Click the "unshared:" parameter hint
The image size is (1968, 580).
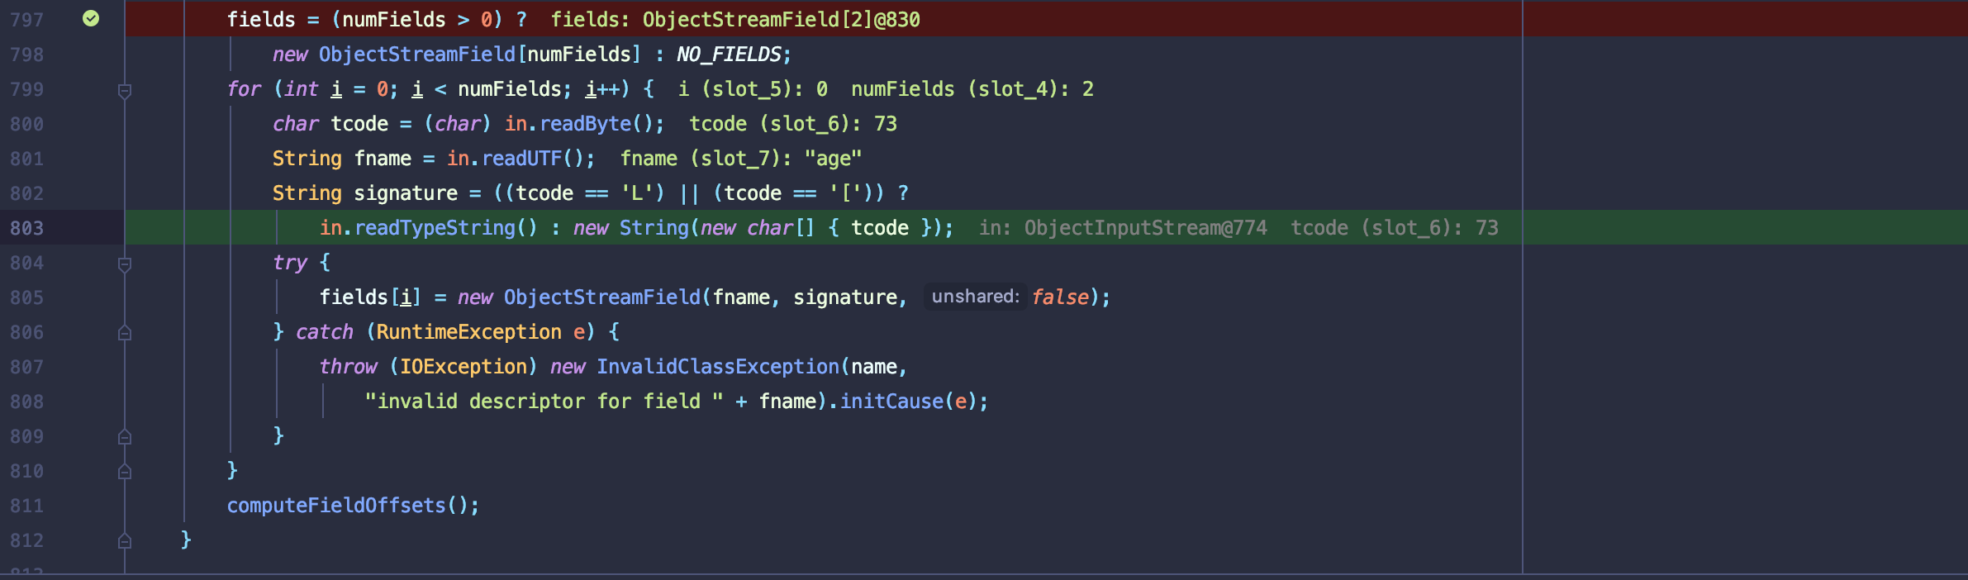click(975, 297)
